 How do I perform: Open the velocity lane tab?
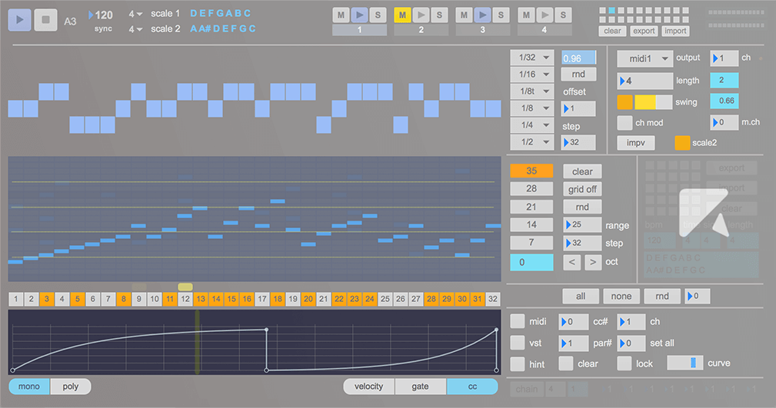[368, 386]
